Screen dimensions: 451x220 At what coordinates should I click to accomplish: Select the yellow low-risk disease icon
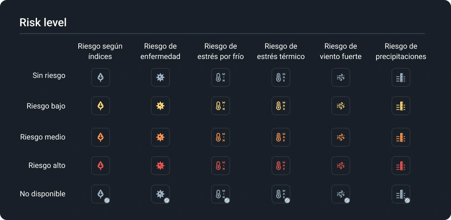click(160, 106)
